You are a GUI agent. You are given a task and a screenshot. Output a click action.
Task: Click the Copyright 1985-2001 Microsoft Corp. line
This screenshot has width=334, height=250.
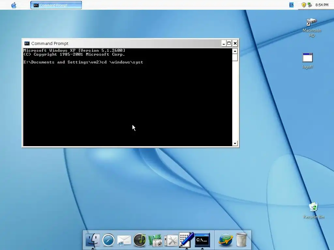click(x=74, y=54)
